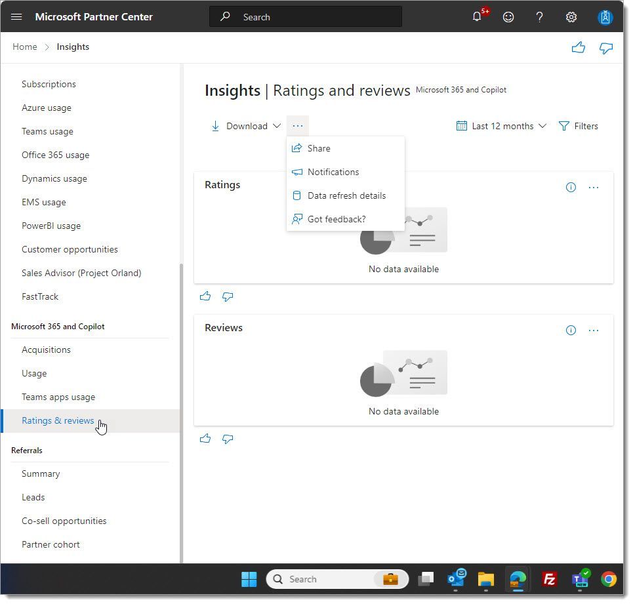Open Subscriptions in the sidebar
This screenshot has height=604, width=633.
pos(49,85)
